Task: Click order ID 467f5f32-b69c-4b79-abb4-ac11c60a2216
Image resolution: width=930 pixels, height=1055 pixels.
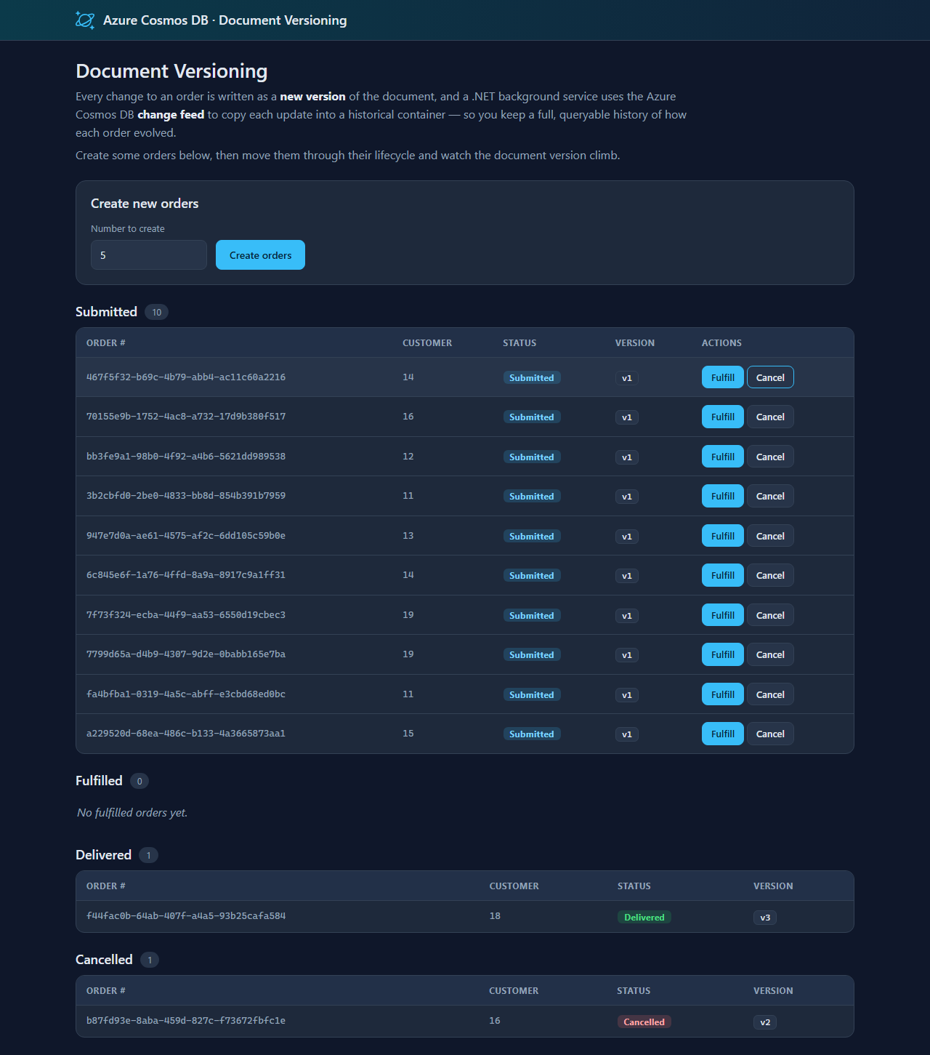Action: click(186, 377)
